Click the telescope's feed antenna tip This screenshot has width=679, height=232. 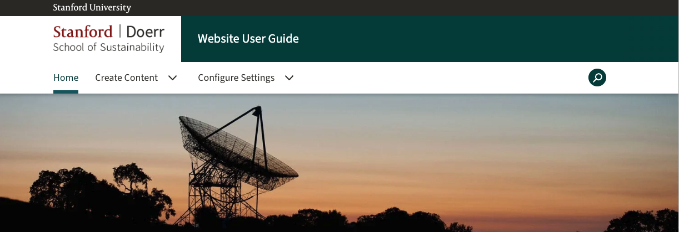pyautogui.click(x=257, y=110)
